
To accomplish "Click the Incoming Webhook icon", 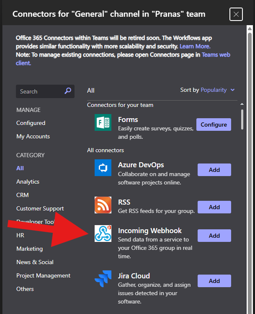I will coord(103,233).
